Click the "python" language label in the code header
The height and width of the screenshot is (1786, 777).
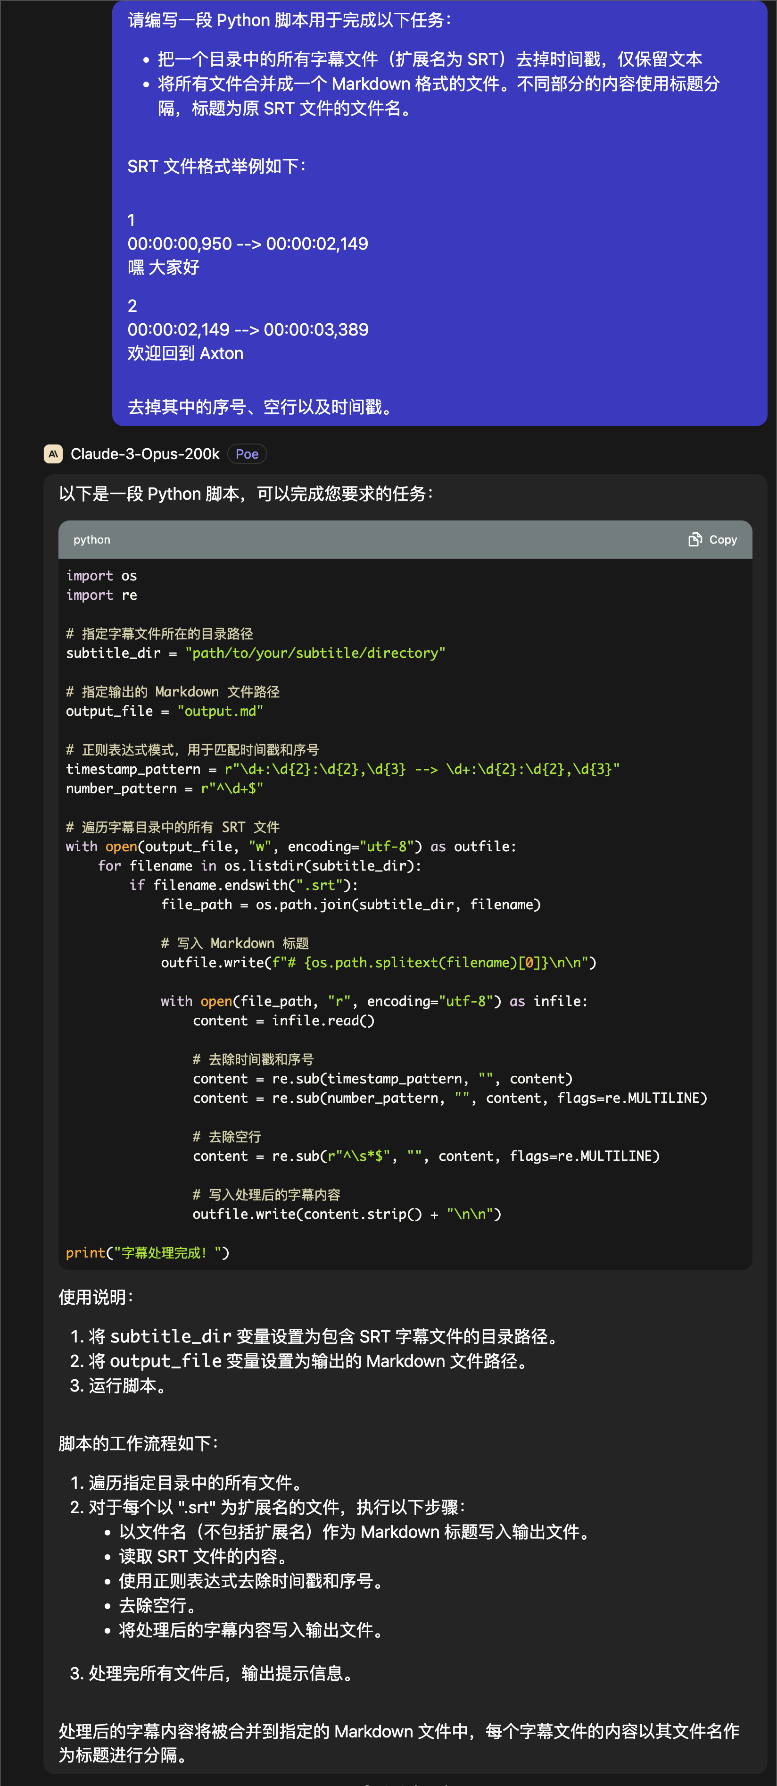92,539
